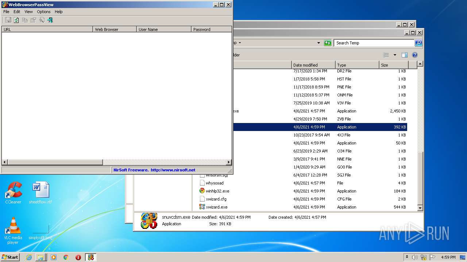Open the Options menu
Image resolution: width=467 pixels, height=262 pixels.
[44, 12]
